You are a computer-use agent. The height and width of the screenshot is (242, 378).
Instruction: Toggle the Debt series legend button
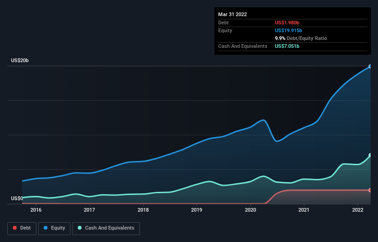(x=22, y=228)
